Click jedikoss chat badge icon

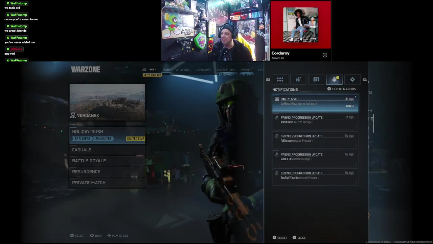[x=8, y=49]
